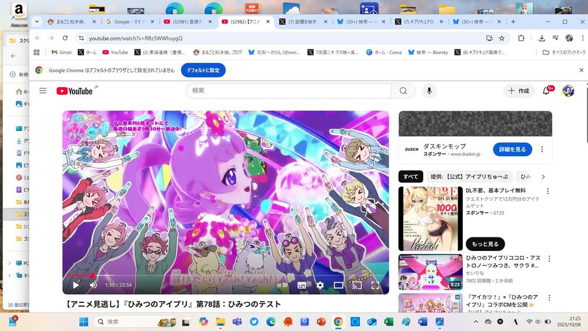
Task: Open the Chrome extensions puzzle icon
Action: point(521,38)
